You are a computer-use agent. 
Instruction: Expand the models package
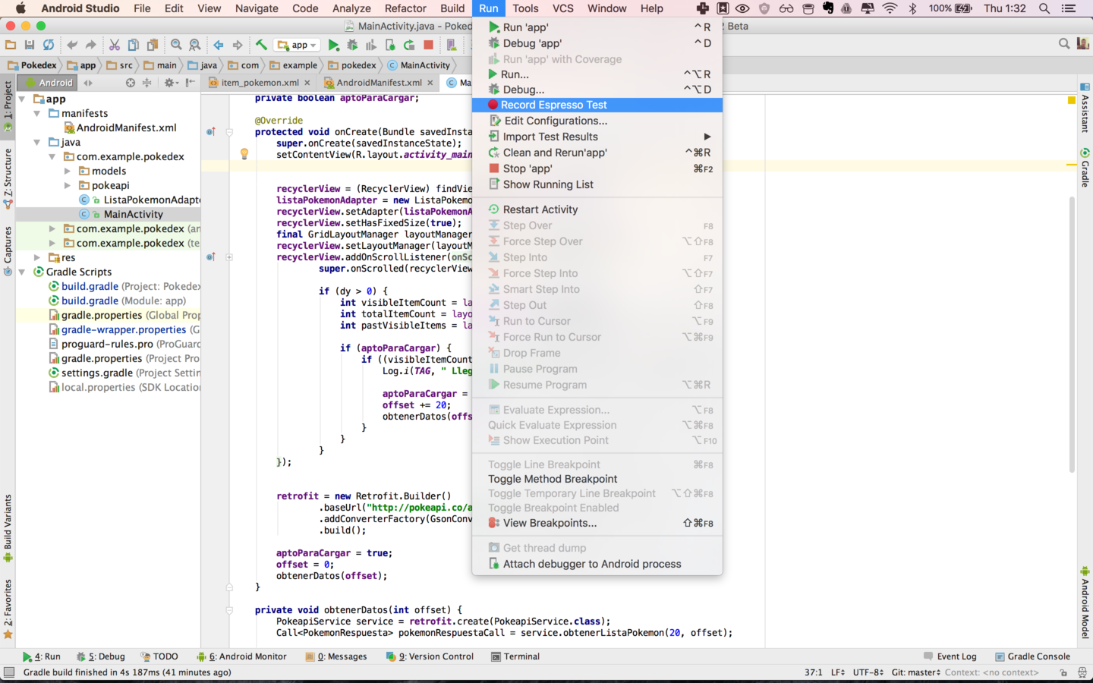click(68, 171)
